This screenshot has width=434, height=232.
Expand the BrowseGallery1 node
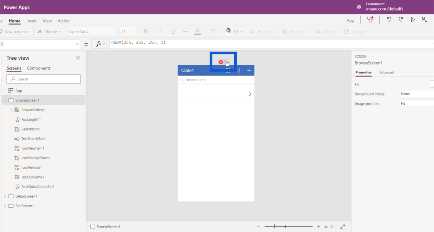(x=11, y=110)
